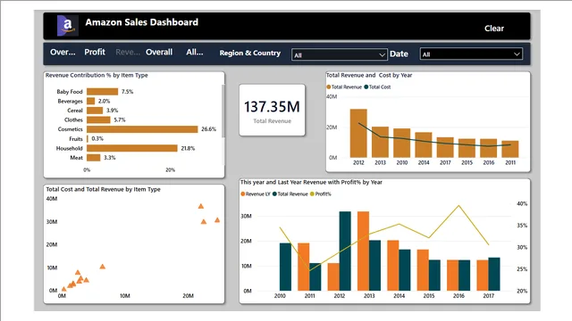Click the 2013 orange Revenue LY bar
This screenshot has height=321, width=572.
[364, 251]
